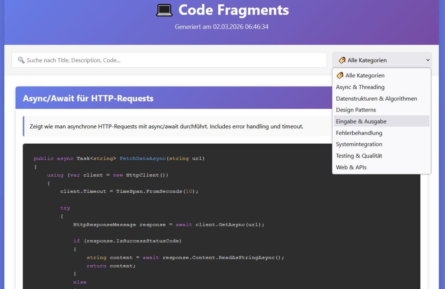445x289 pixels.
Task: Choose Systemintegration in the dropdown list
Action: (359, 144)
